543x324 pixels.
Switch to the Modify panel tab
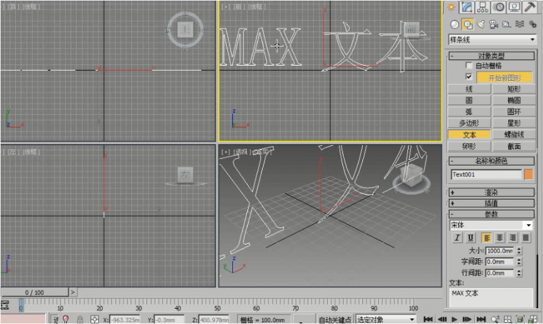point(467,7)
